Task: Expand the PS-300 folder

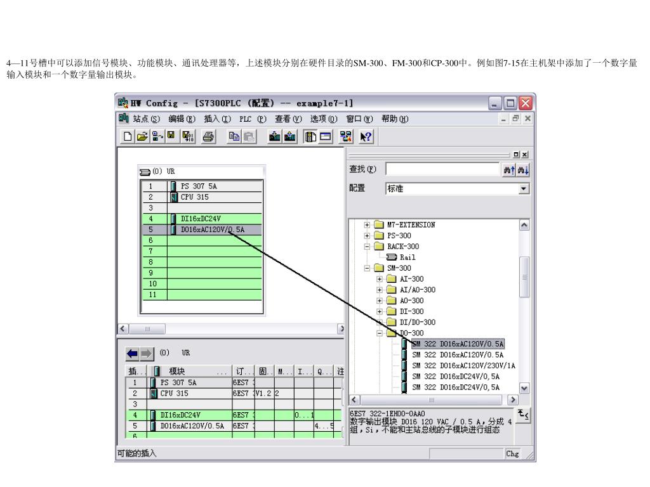Action: click(x=367, y=236)
